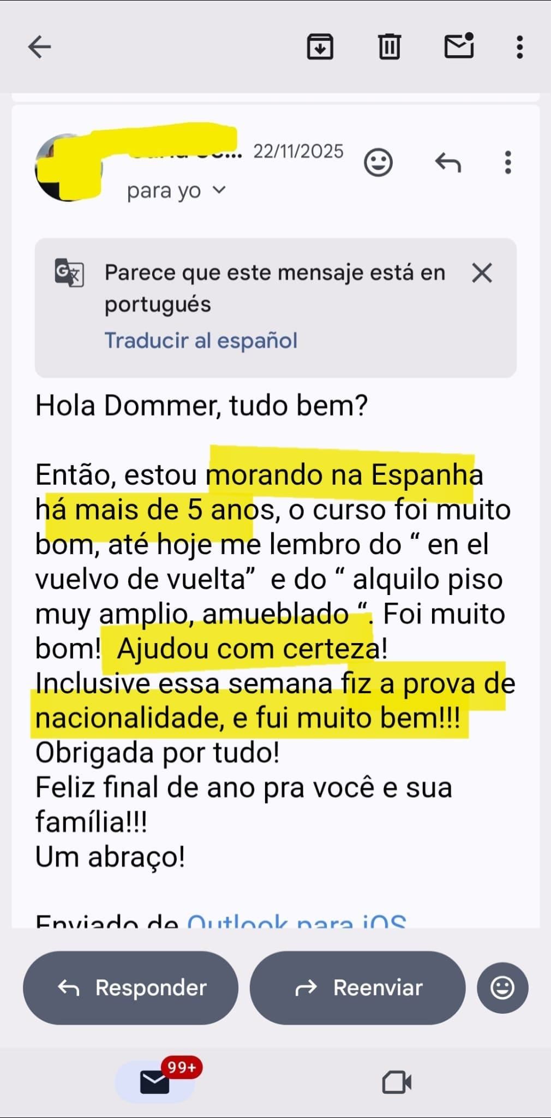Dismiss the translation suggestion banner
Viewport: 551px width, 1118px height.
coord(482,273)
